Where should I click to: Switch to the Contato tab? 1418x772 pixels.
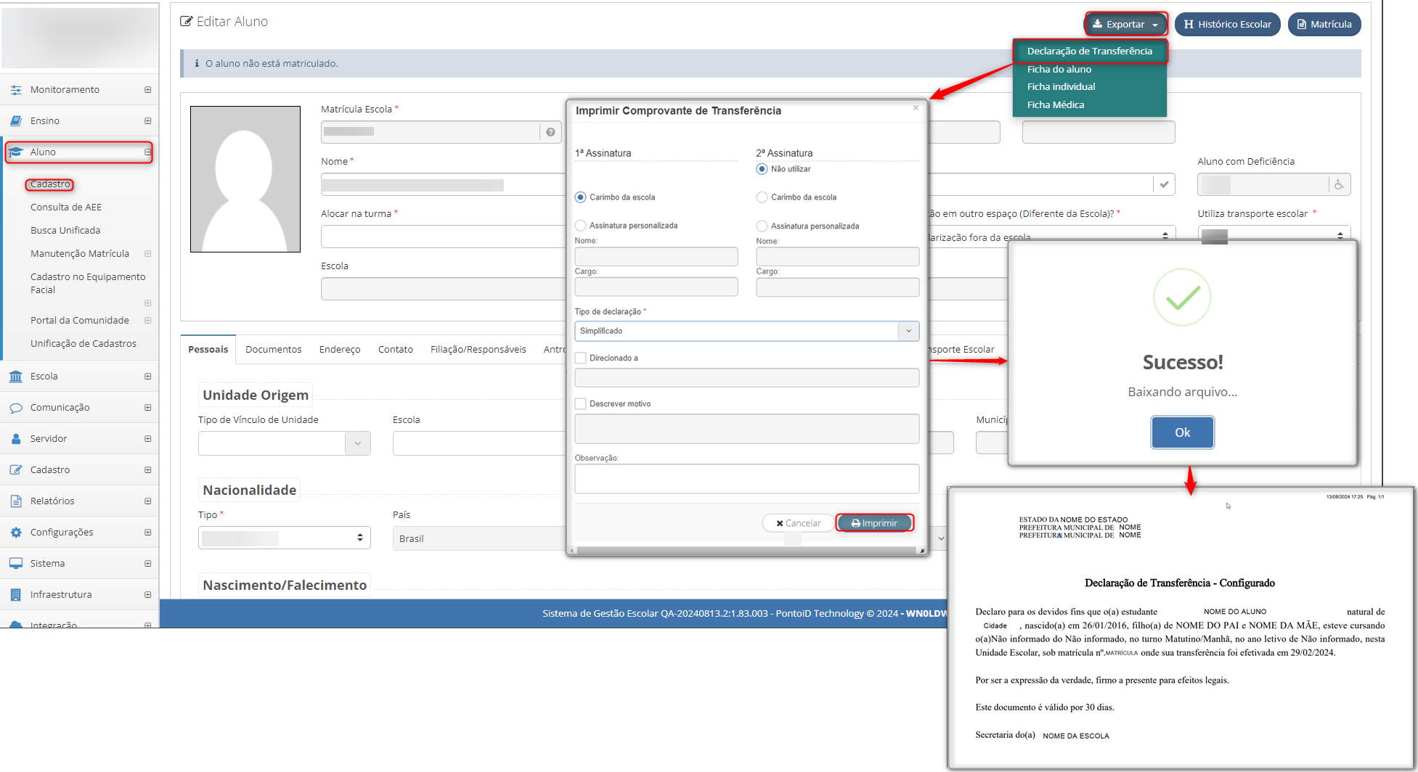pos(396,350)
